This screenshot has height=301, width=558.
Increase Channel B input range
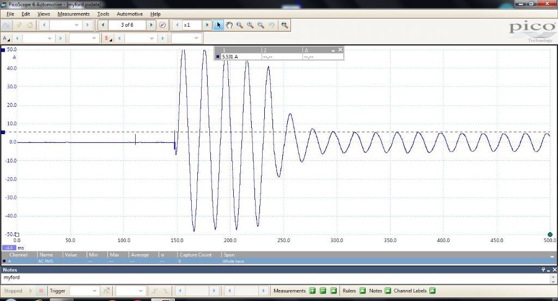[x=162, y=38]
